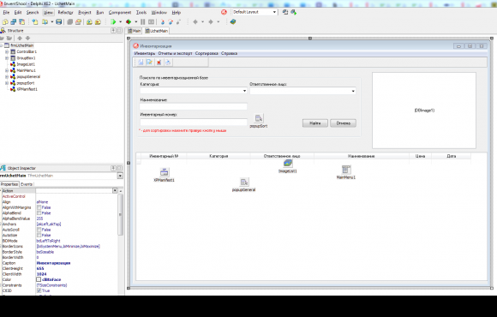Toggle the AlignWithMargins checkbox
497x317 pixels.
click(39, 207)
